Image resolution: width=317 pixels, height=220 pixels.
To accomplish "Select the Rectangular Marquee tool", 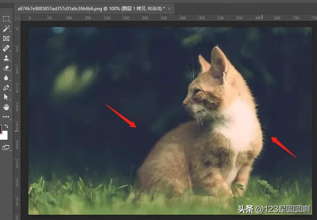I will [x=6, y=18].
